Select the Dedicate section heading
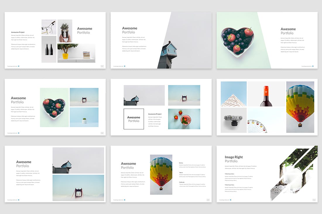 click(182, 182)
